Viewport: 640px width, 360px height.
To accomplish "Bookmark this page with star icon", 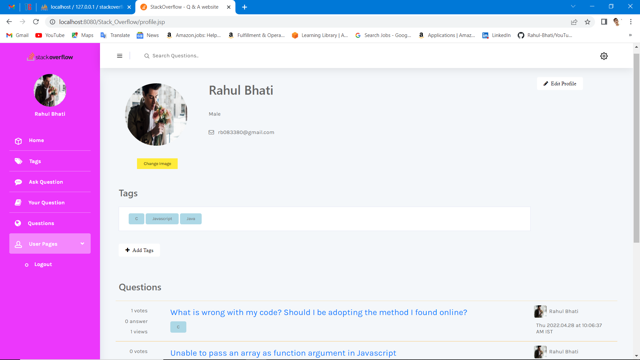I will tap(587, 22).
